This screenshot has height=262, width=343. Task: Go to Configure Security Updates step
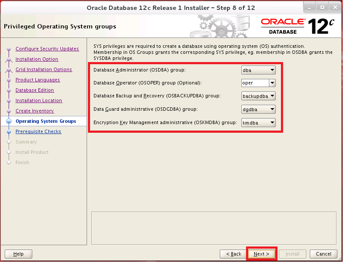pos(47,49)
